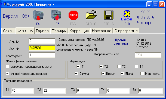The width and height of the screenshot is (166, 99).
Task: Go to the Коррекция tab
Action: coord(79,31)
